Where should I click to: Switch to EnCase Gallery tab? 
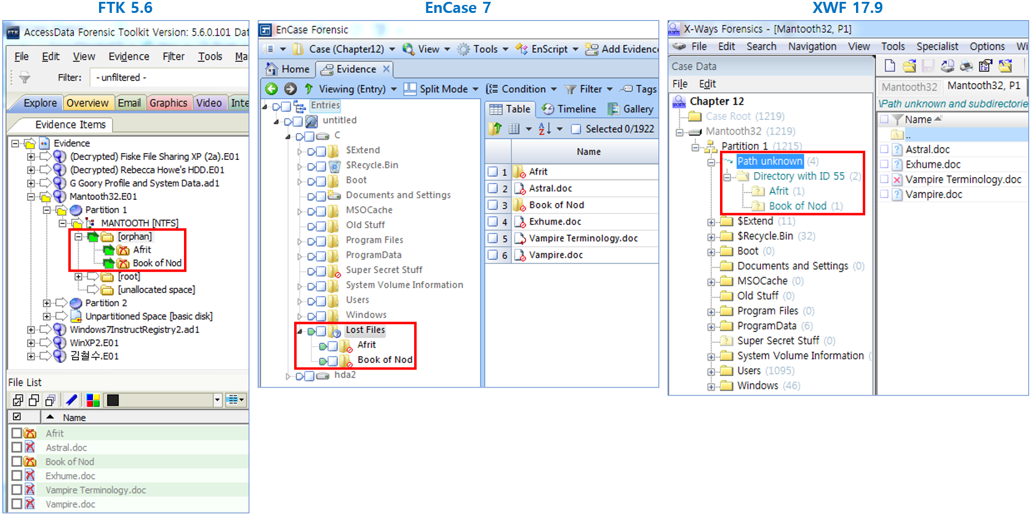tap(631, 109)
